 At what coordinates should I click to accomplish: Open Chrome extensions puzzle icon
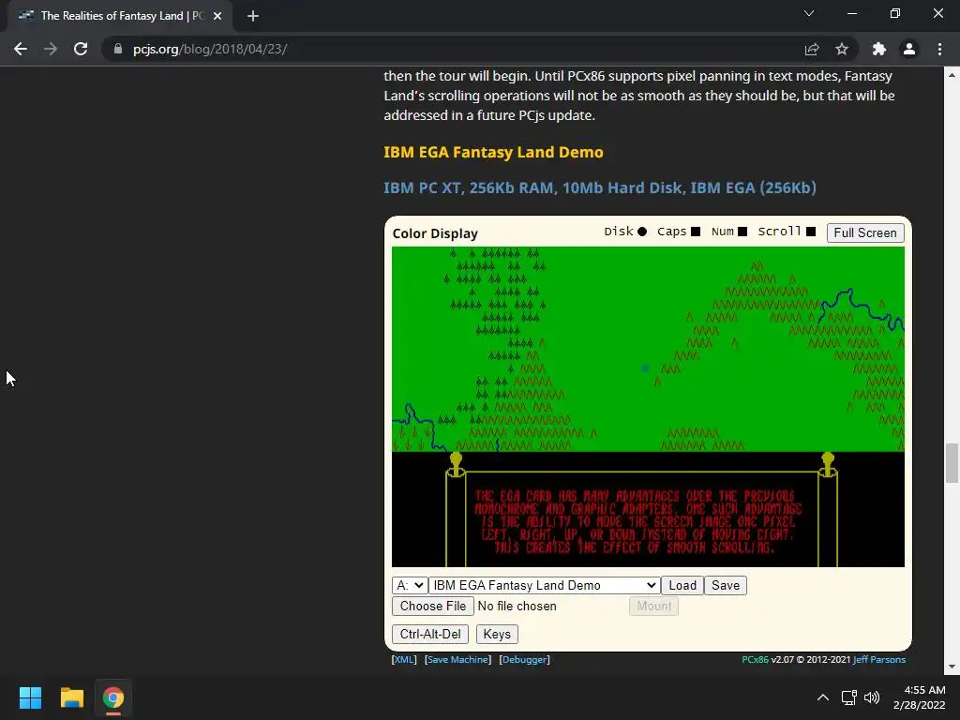(879, 49)
